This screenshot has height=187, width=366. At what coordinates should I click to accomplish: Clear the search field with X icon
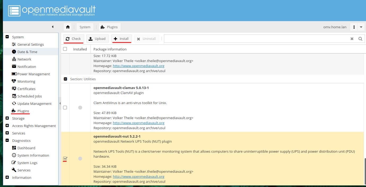pyautogui.click(x=352, y=39)
